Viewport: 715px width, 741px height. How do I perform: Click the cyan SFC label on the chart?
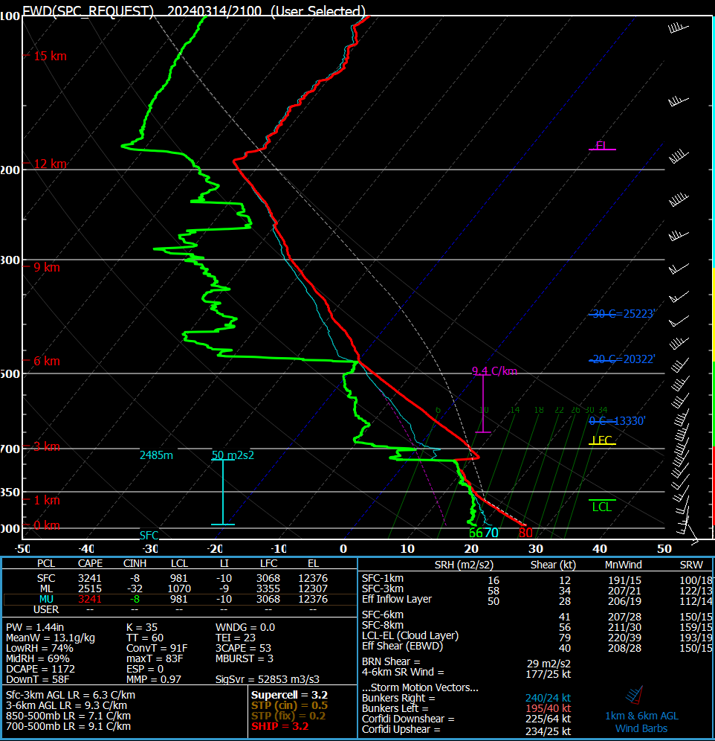click(149, 536)
